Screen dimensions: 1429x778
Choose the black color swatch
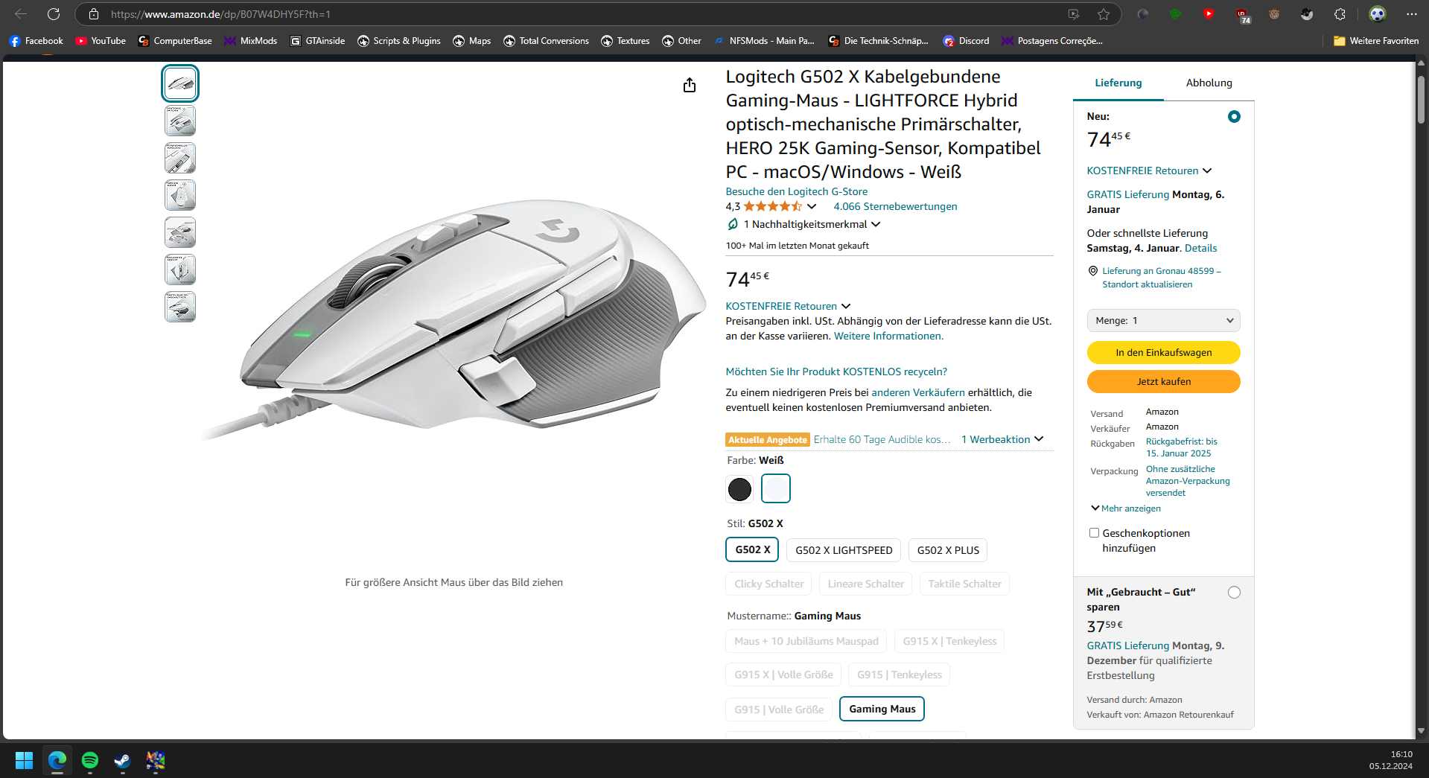click(739, 489)
